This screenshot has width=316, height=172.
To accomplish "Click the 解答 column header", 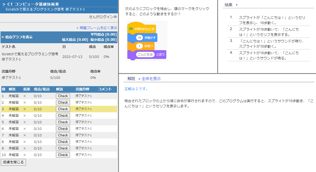I will 12,89.
